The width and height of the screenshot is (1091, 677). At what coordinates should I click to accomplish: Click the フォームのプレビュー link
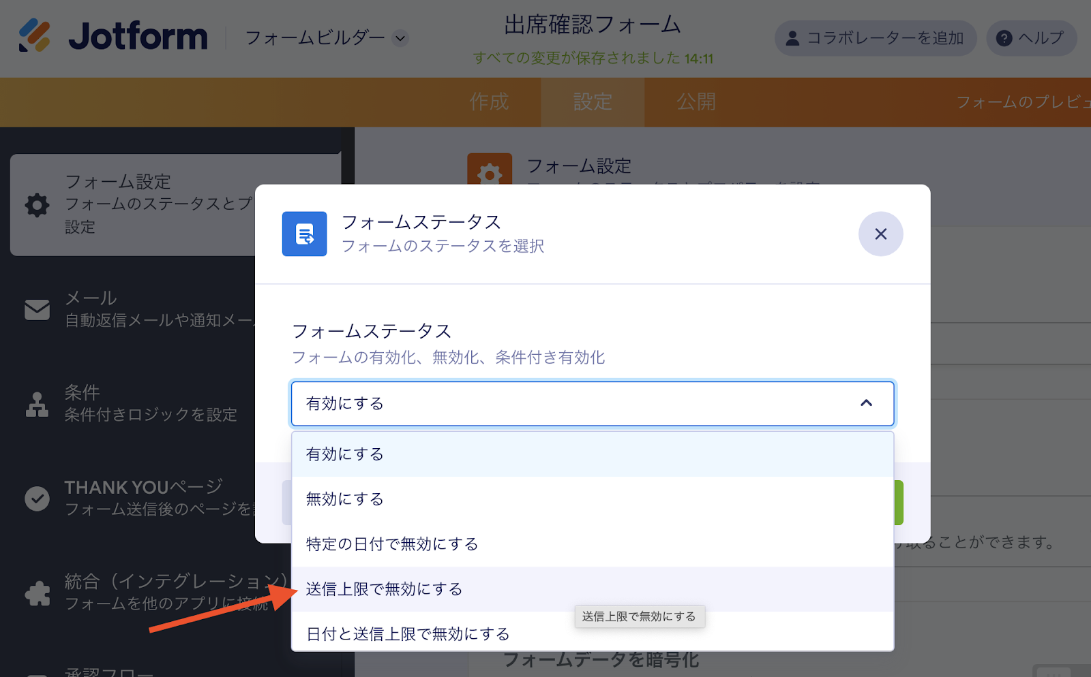pos(1023,102)
